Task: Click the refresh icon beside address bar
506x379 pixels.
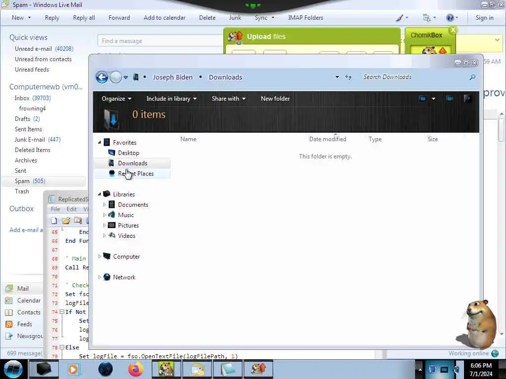Action: pos(348,77)
